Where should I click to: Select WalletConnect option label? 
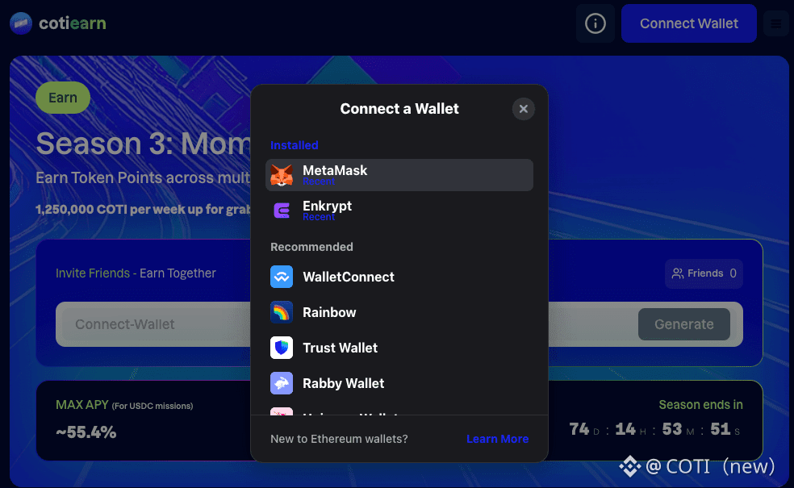(x=349, y=277)
